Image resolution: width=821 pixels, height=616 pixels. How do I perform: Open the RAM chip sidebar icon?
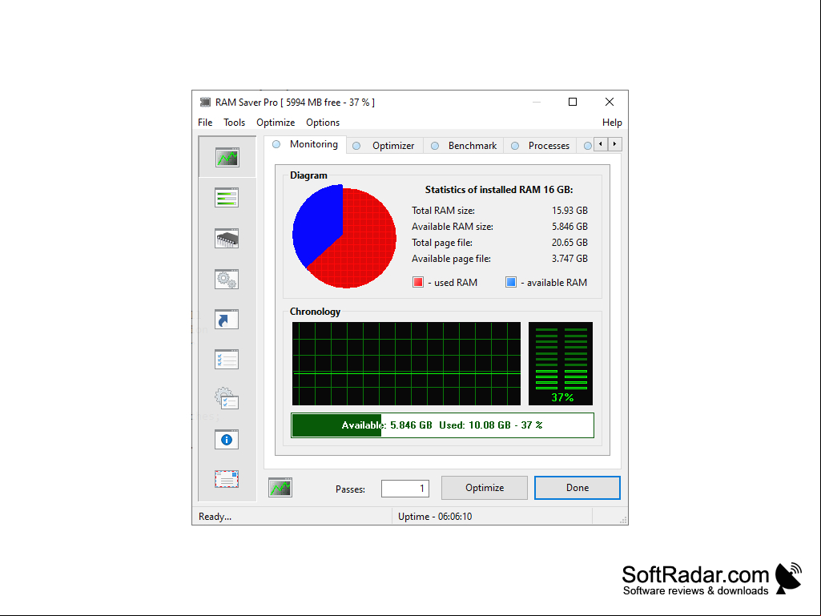227,238
